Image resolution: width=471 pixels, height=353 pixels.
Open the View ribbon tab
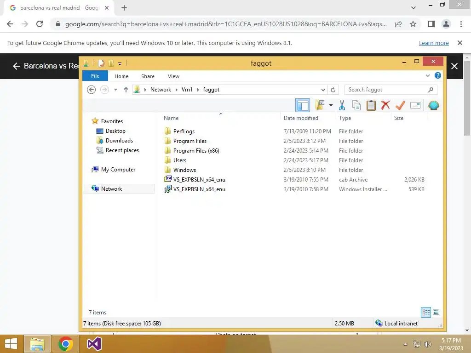(x=173, y=76)
